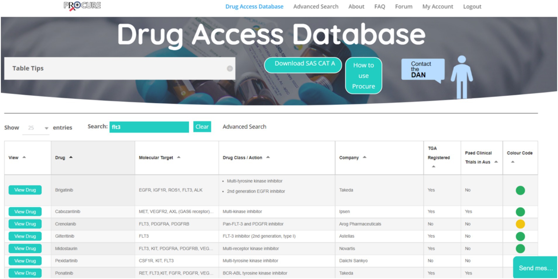View Drug details for Cabozantinib
This screenshot has width=558, height=279.
click(x=25, y=212)
